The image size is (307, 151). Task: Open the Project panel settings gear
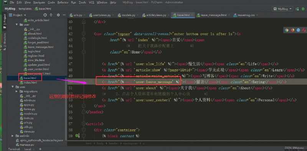click(x=58, y=15)
